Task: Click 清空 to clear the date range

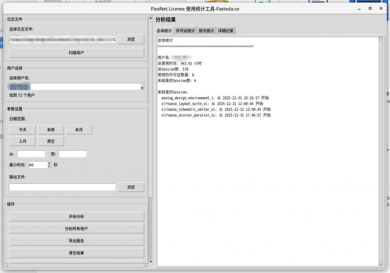Action: coord(51,141)
